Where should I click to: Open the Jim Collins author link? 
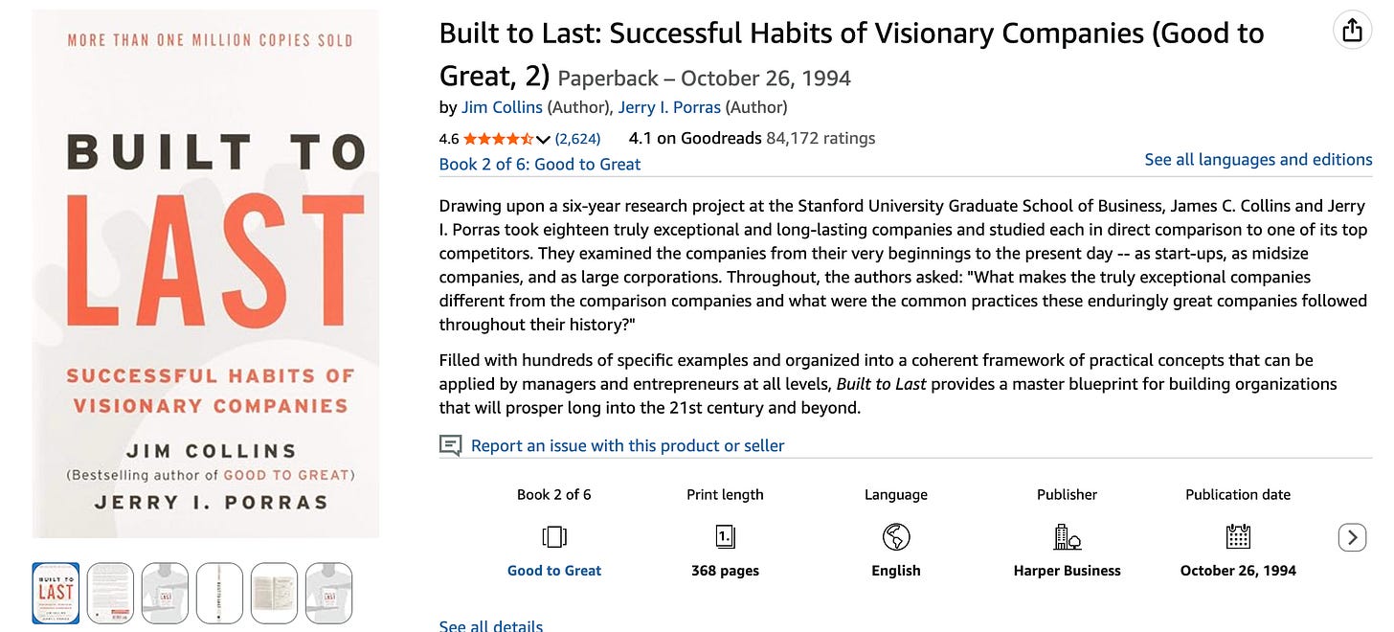tap(502, 107)
